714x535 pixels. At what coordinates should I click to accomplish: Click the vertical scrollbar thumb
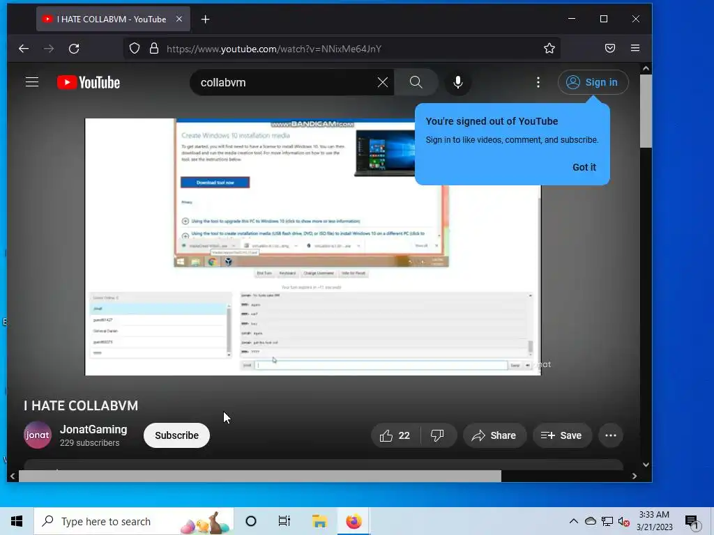click(646, 111)
